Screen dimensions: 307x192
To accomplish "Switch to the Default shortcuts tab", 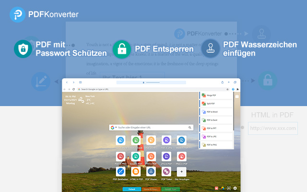I will [x=132, y=189].
